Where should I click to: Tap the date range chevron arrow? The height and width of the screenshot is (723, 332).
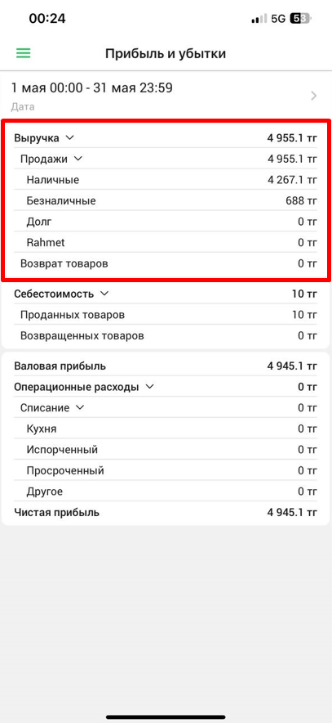coord(314,96)
